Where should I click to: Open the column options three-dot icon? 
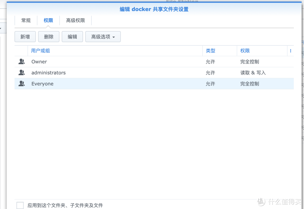(x=290, y=51)
